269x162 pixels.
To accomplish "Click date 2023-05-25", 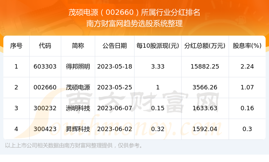I will tap(115, 87).
